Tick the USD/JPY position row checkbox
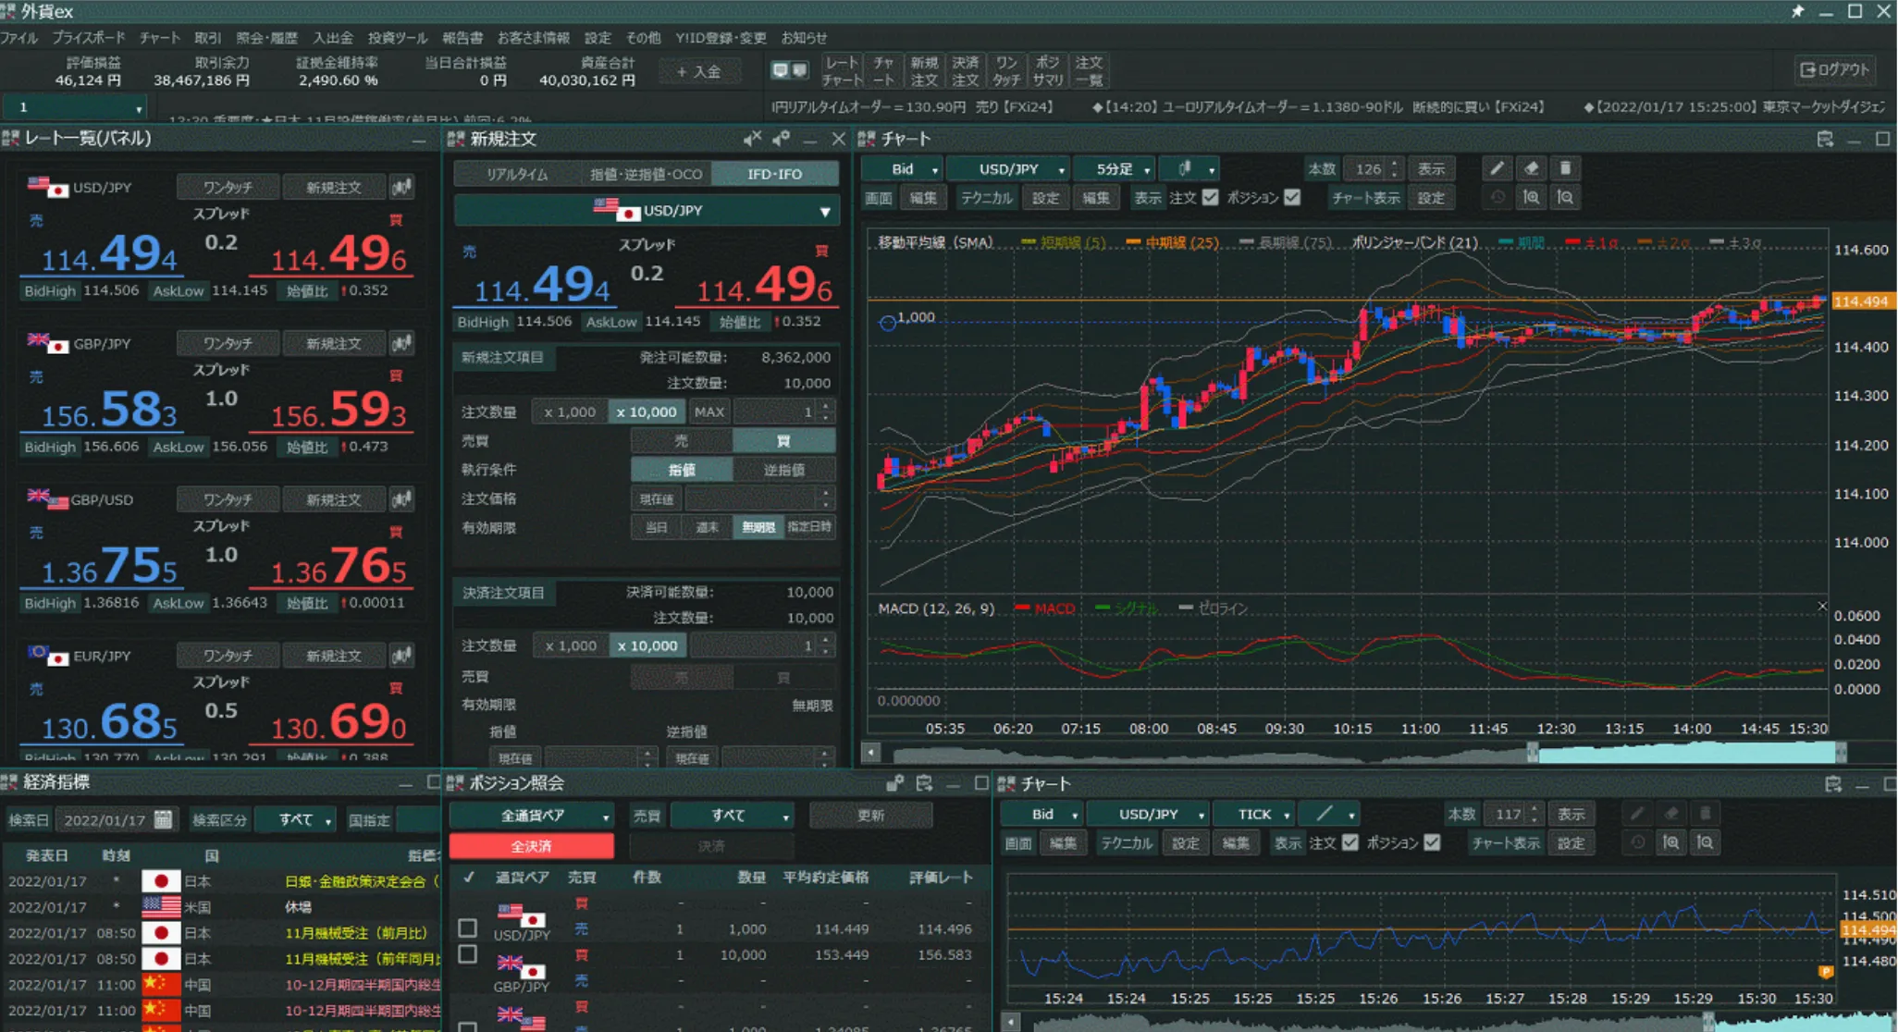 (468, 928)
